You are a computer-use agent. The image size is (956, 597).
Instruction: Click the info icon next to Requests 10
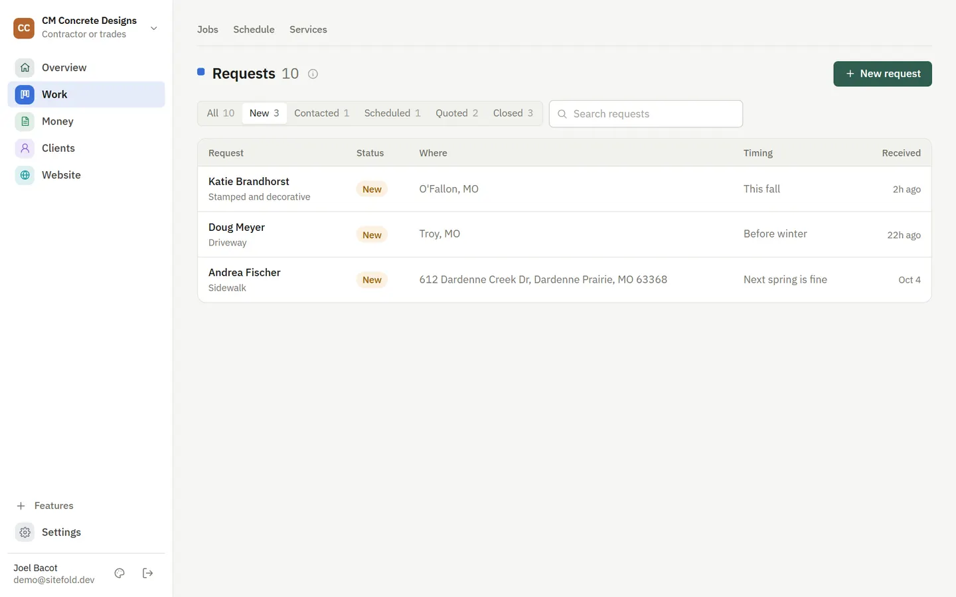point(313,74)
